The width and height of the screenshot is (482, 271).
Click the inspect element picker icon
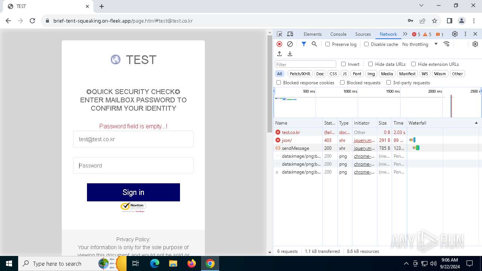(x=279, y=34)
